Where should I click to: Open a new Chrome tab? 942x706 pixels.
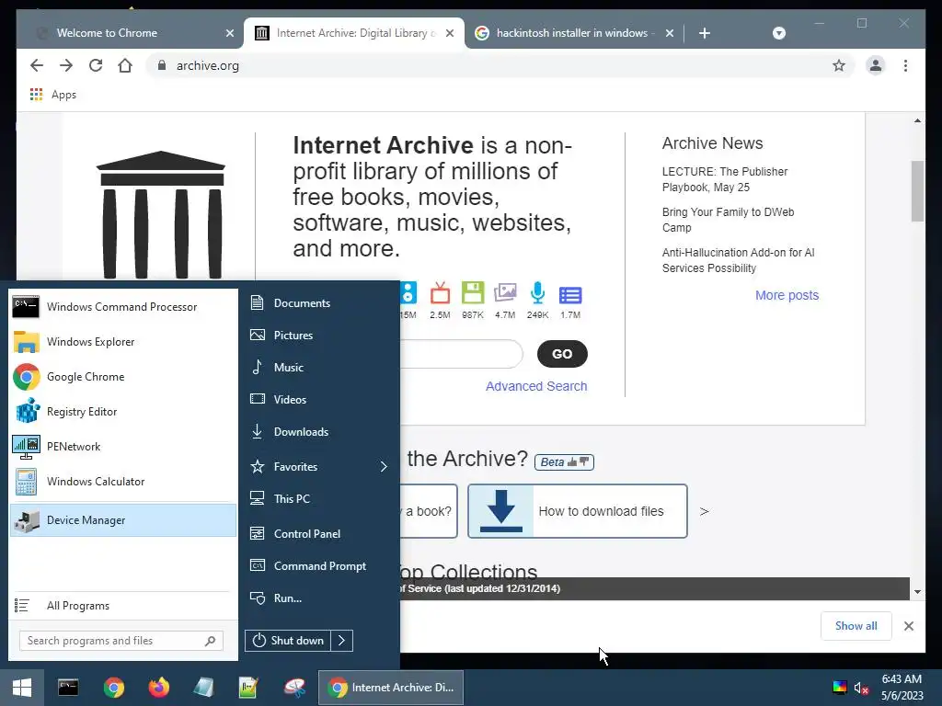pos(705,33)
